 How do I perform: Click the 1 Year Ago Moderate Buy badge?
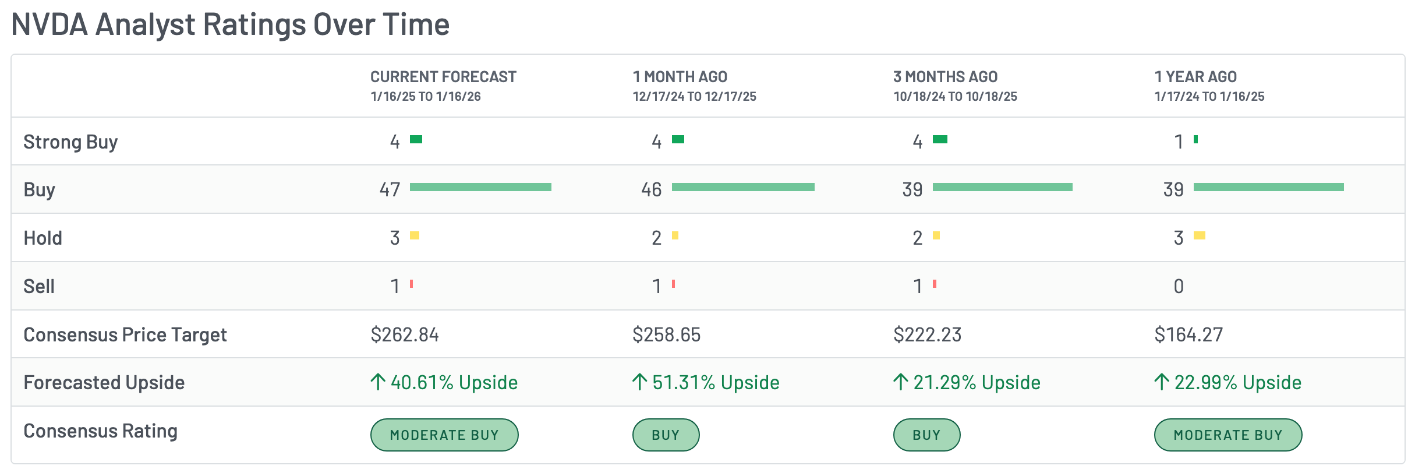(1227, 435)
